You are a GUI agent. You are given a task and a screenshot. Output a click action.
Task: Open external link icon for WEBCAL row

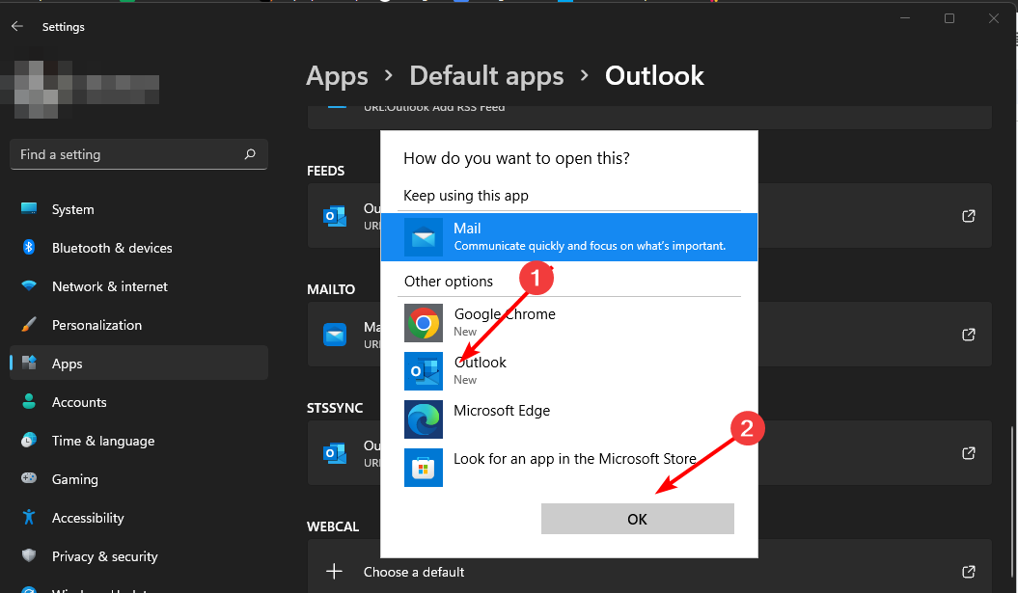tap(968, 572)
